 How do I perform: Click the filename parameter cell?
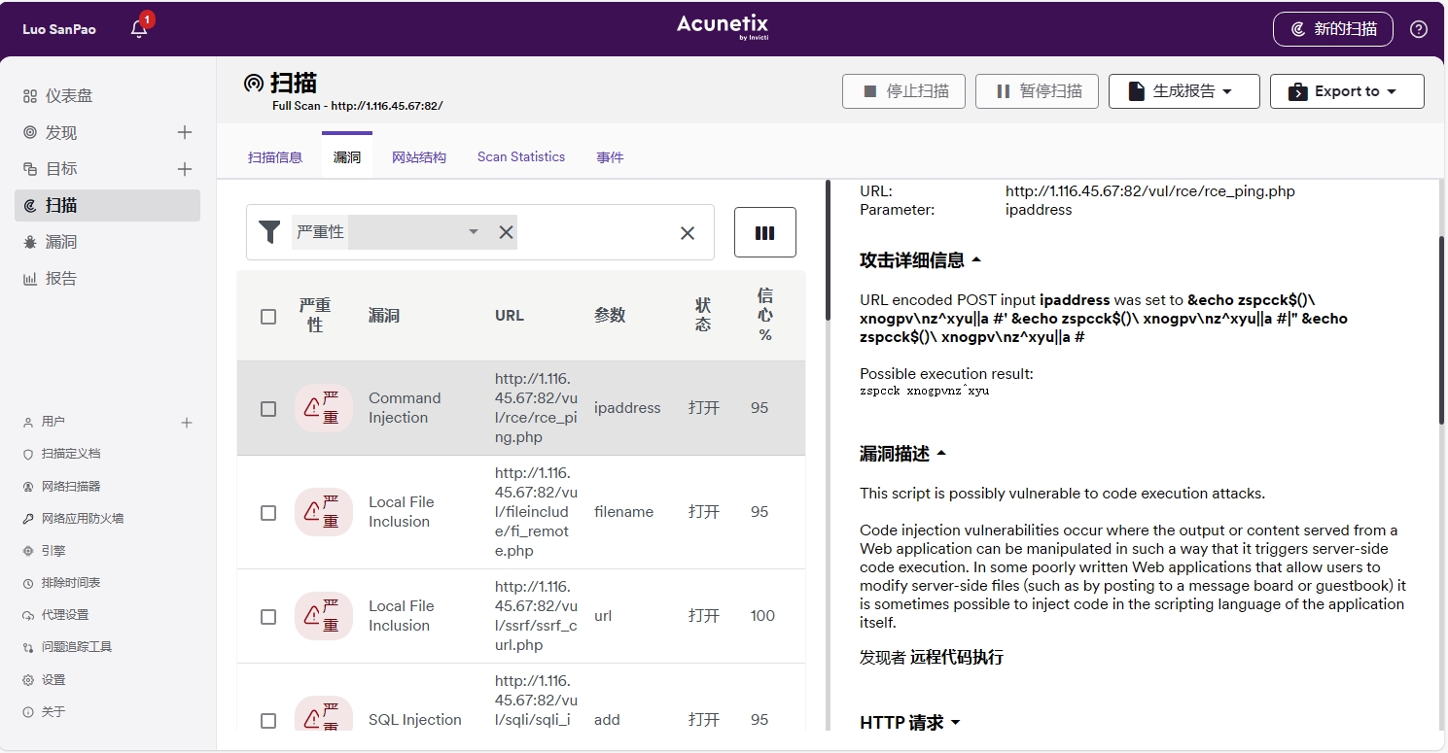[623, 512]
